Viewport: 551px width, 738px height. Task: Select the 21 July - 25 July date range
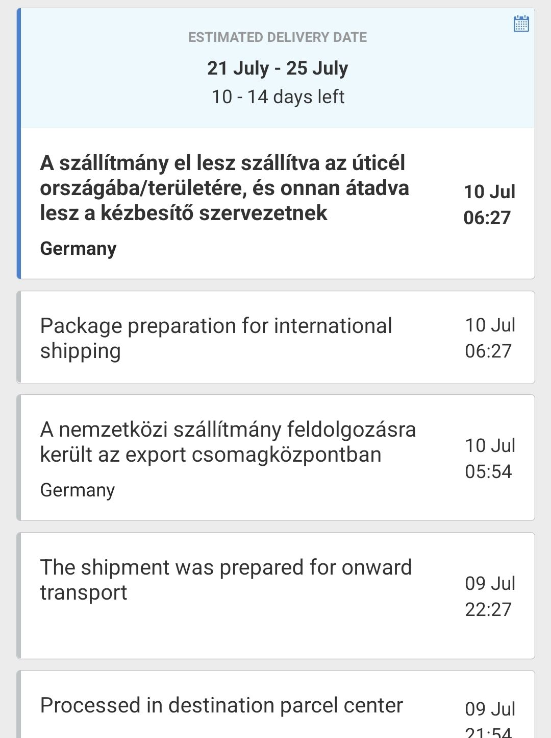pos(278,68)
